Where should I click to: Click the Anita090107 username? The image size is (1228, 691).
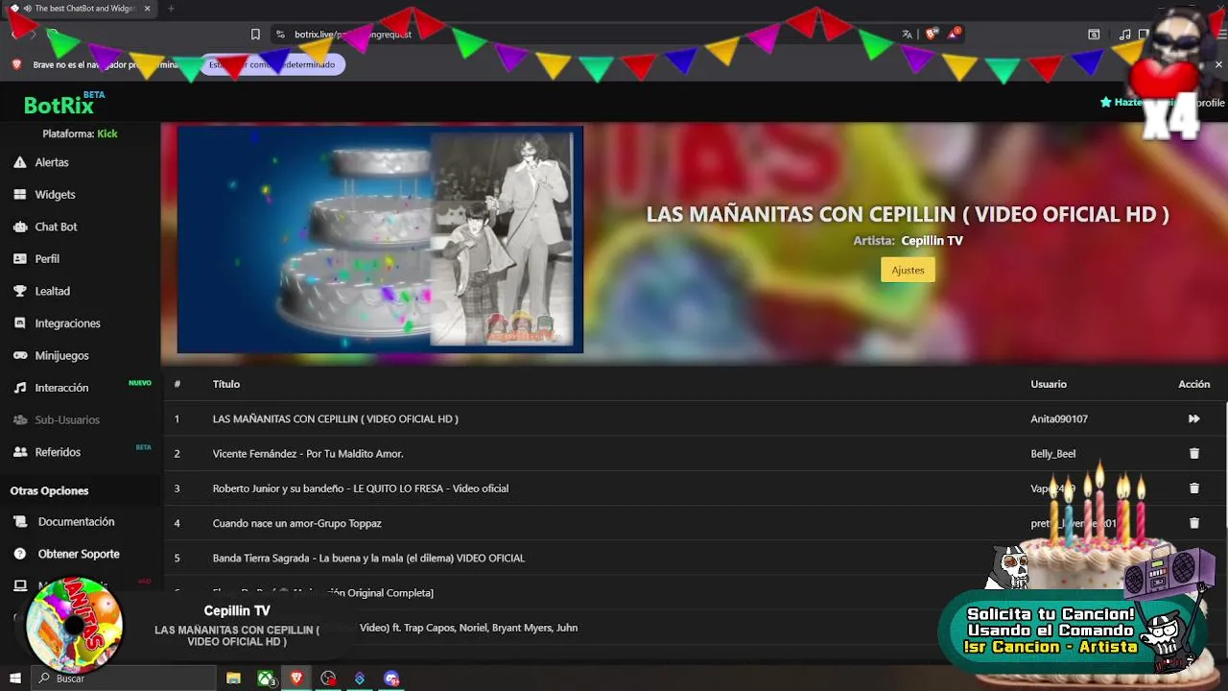click(1058, 418)
